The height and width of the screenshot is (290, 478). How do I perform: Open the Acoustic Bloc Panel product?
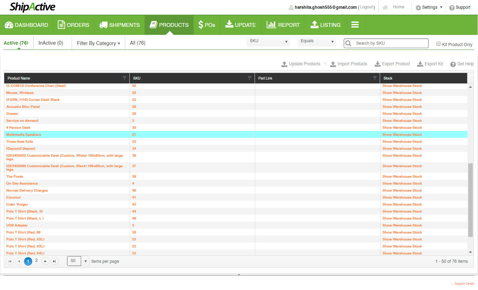[23, 107]
